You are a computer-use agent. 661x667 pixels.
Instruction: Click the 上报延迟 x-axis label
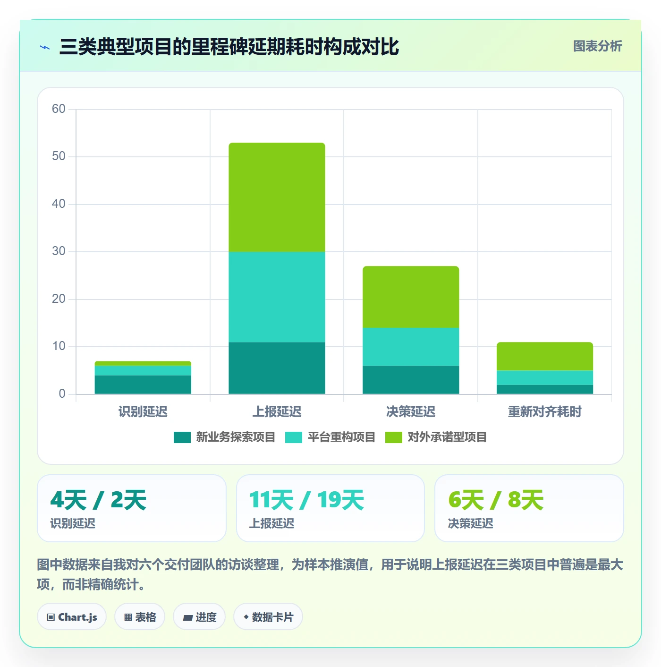coord(277,412)
